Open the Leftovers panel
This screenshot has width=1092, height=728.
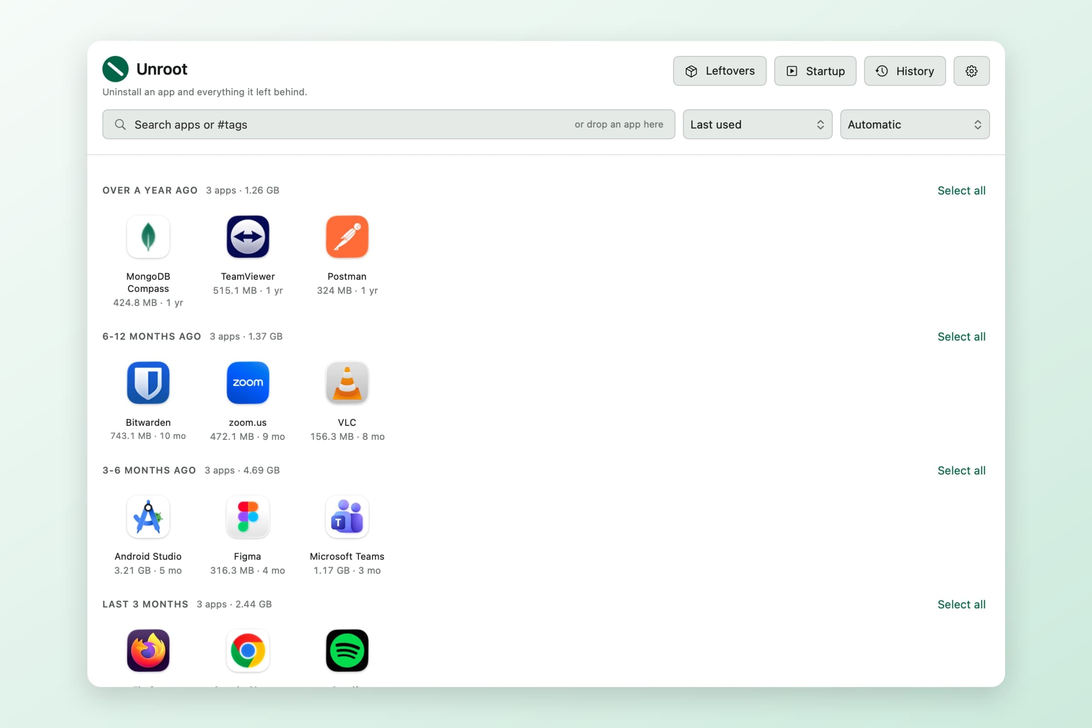point(720,71)
